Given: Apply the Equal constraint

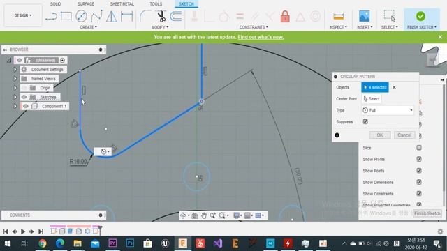Looking at the screenshot, I should point(240,16).
